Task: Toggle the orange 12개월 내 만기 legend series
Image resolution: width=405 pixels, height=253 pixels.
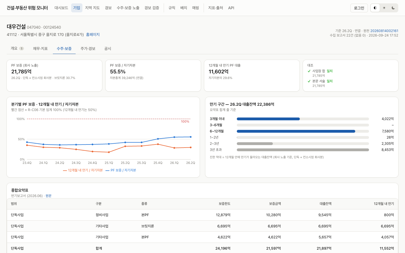Action: pos(83,170)
